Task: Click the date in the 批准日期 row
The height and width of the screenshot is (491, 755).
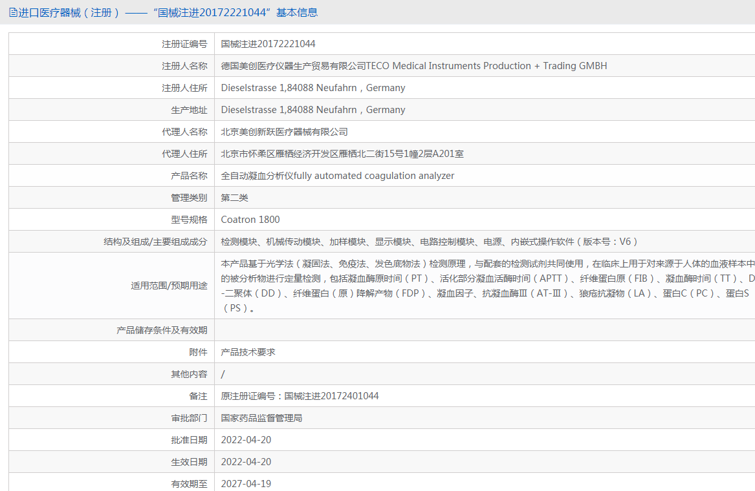Action: [246, 440]
